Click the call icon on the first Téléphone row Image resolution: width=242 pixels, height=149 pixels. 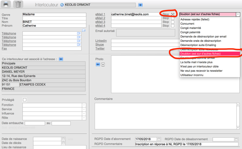pyautogui.click(x=79, y=33)
